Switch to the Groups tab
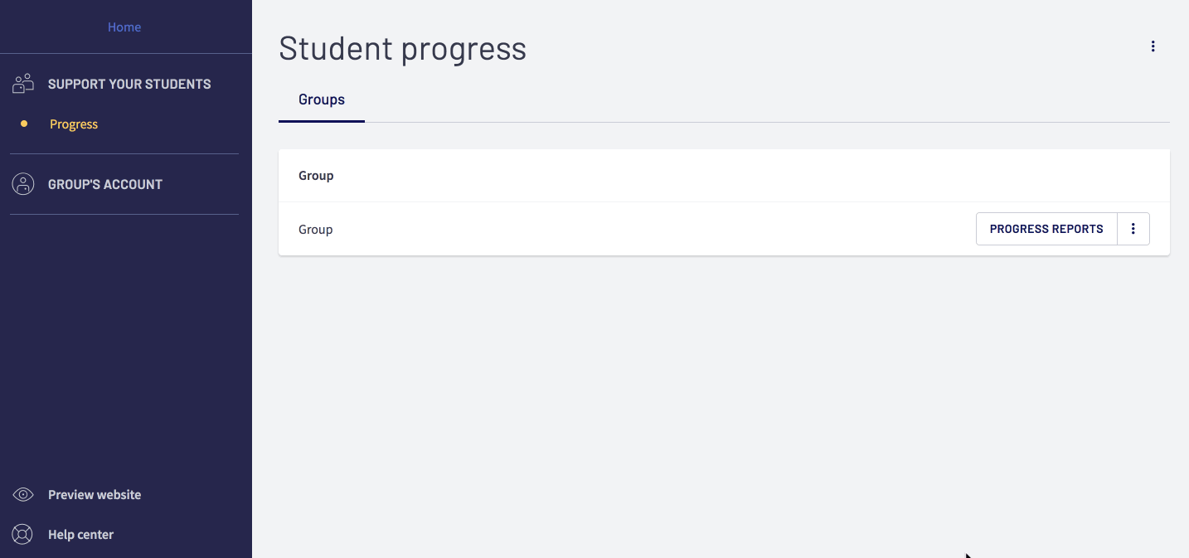 click(x=322, y=99)
